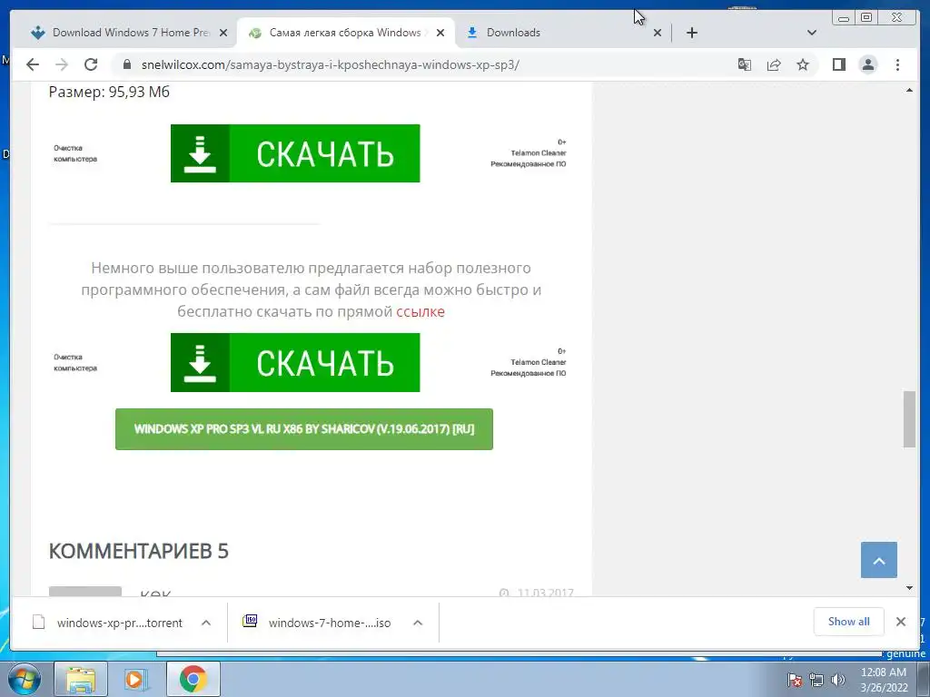
Task: Go back to previous page
Action: coord(33,64)
